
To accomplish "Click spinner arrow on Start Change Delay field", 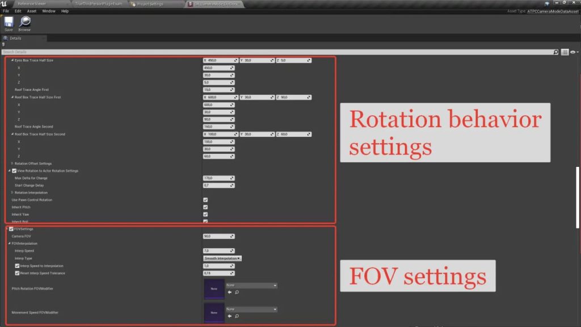I will click(x=232, y=186).
